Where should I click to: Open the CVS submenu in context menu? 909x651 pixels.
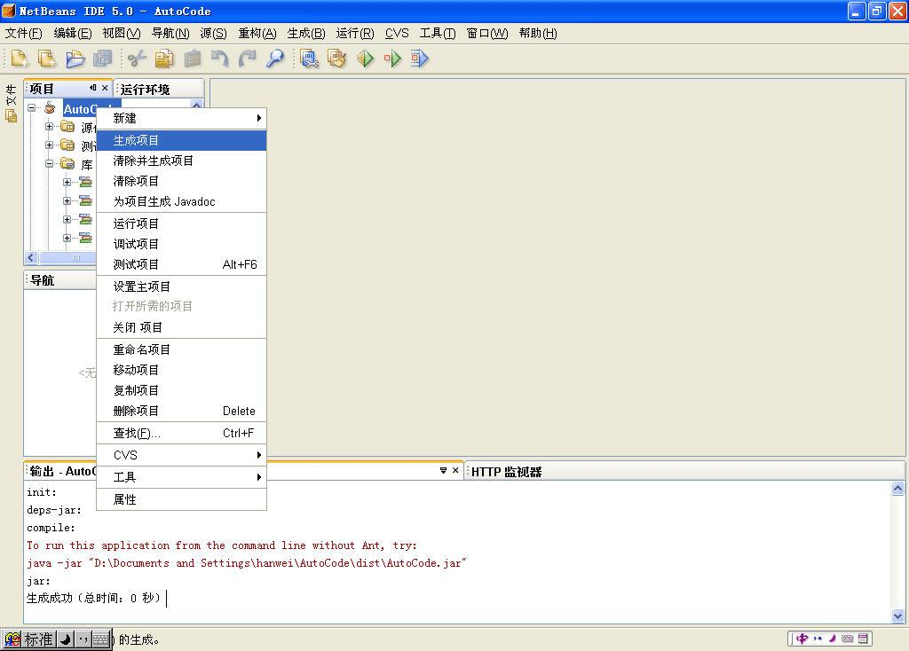181,455
